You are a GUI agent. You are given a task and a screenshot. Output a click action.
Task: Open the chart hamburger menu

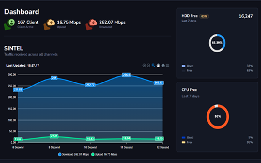pos(168,66)
